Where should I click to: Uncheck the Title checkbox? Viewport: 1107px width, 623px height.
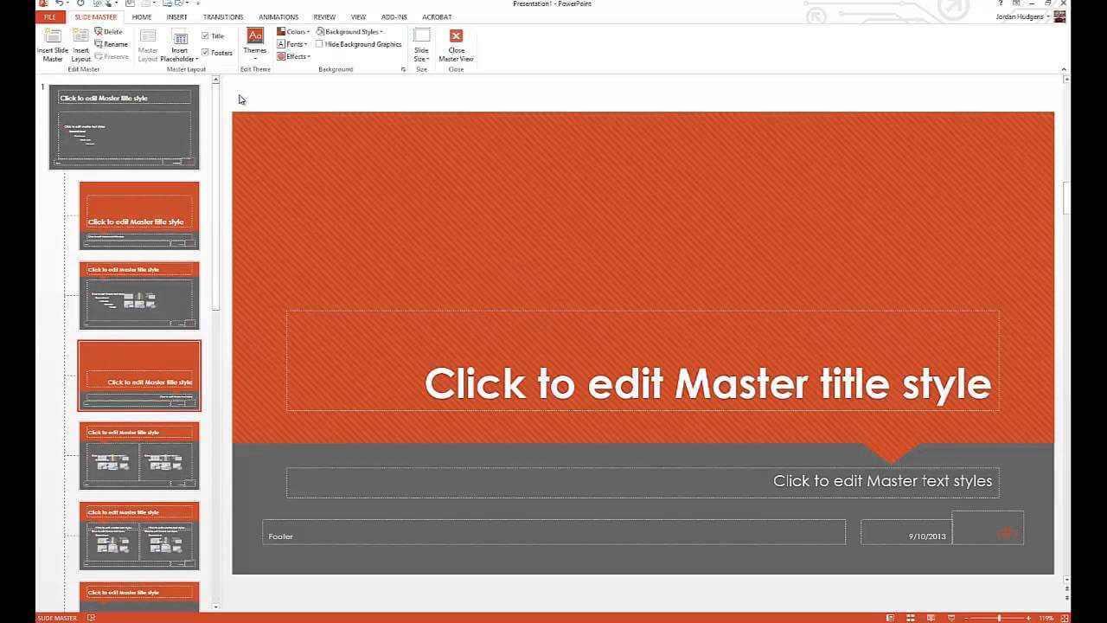coord(206,36)
